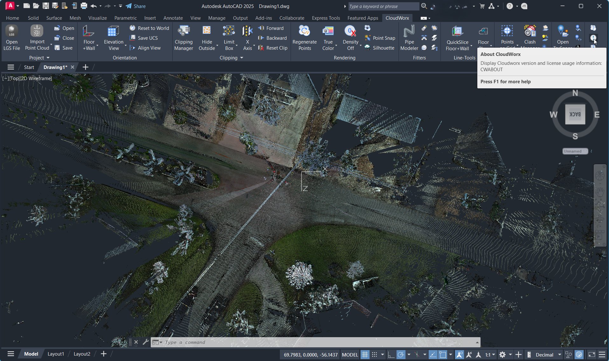Switch to the Visualize ribbon tab
The image size is (609, 361).
[x=97, y=18]
